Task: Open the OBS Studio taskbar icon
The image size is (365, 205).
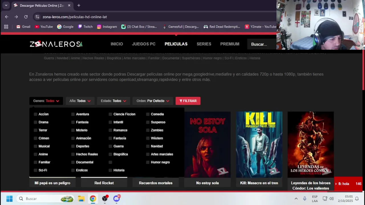Action: click(105, 198)
